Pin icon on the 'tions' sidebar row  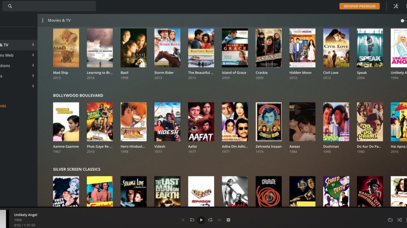click(x=33, y=66)
